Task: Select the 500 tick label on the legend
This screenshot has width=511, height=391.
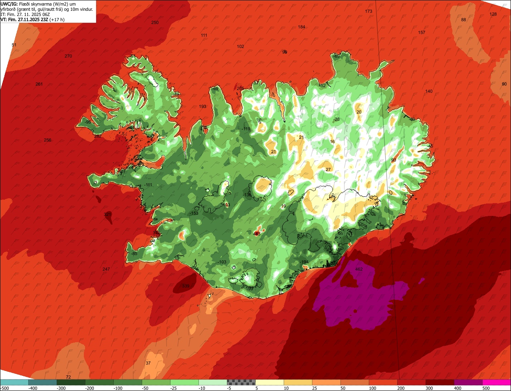Action: click(x=486, y=388)
